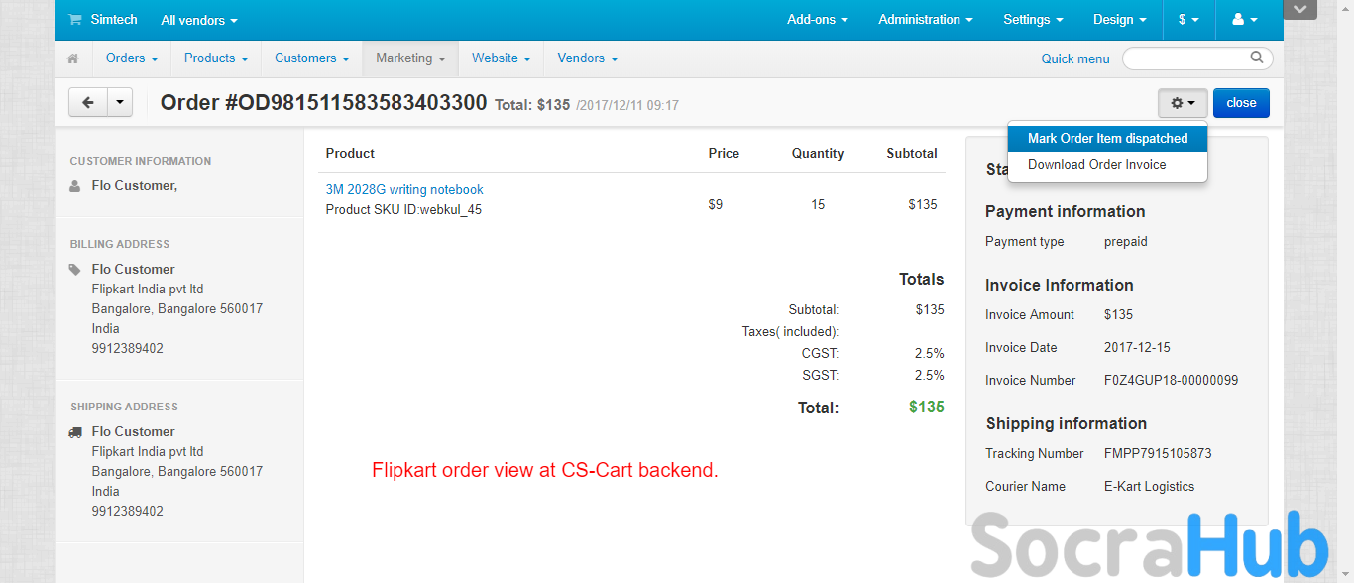Click Flo Customer in customer information
1354x583 pixels.
pyautogui.click(x=135, y=186)
